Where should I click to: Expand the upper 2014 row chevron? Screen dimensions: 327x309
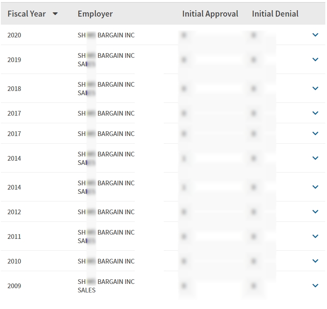coord(315,158)
